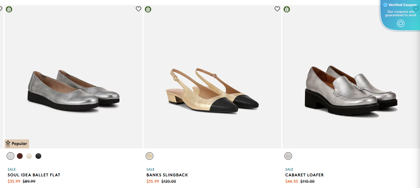Click the green leaf badge on Soul Idea Ballet Flat
The width and height of the screenshot is (420, 188).
tap(9, 9)
